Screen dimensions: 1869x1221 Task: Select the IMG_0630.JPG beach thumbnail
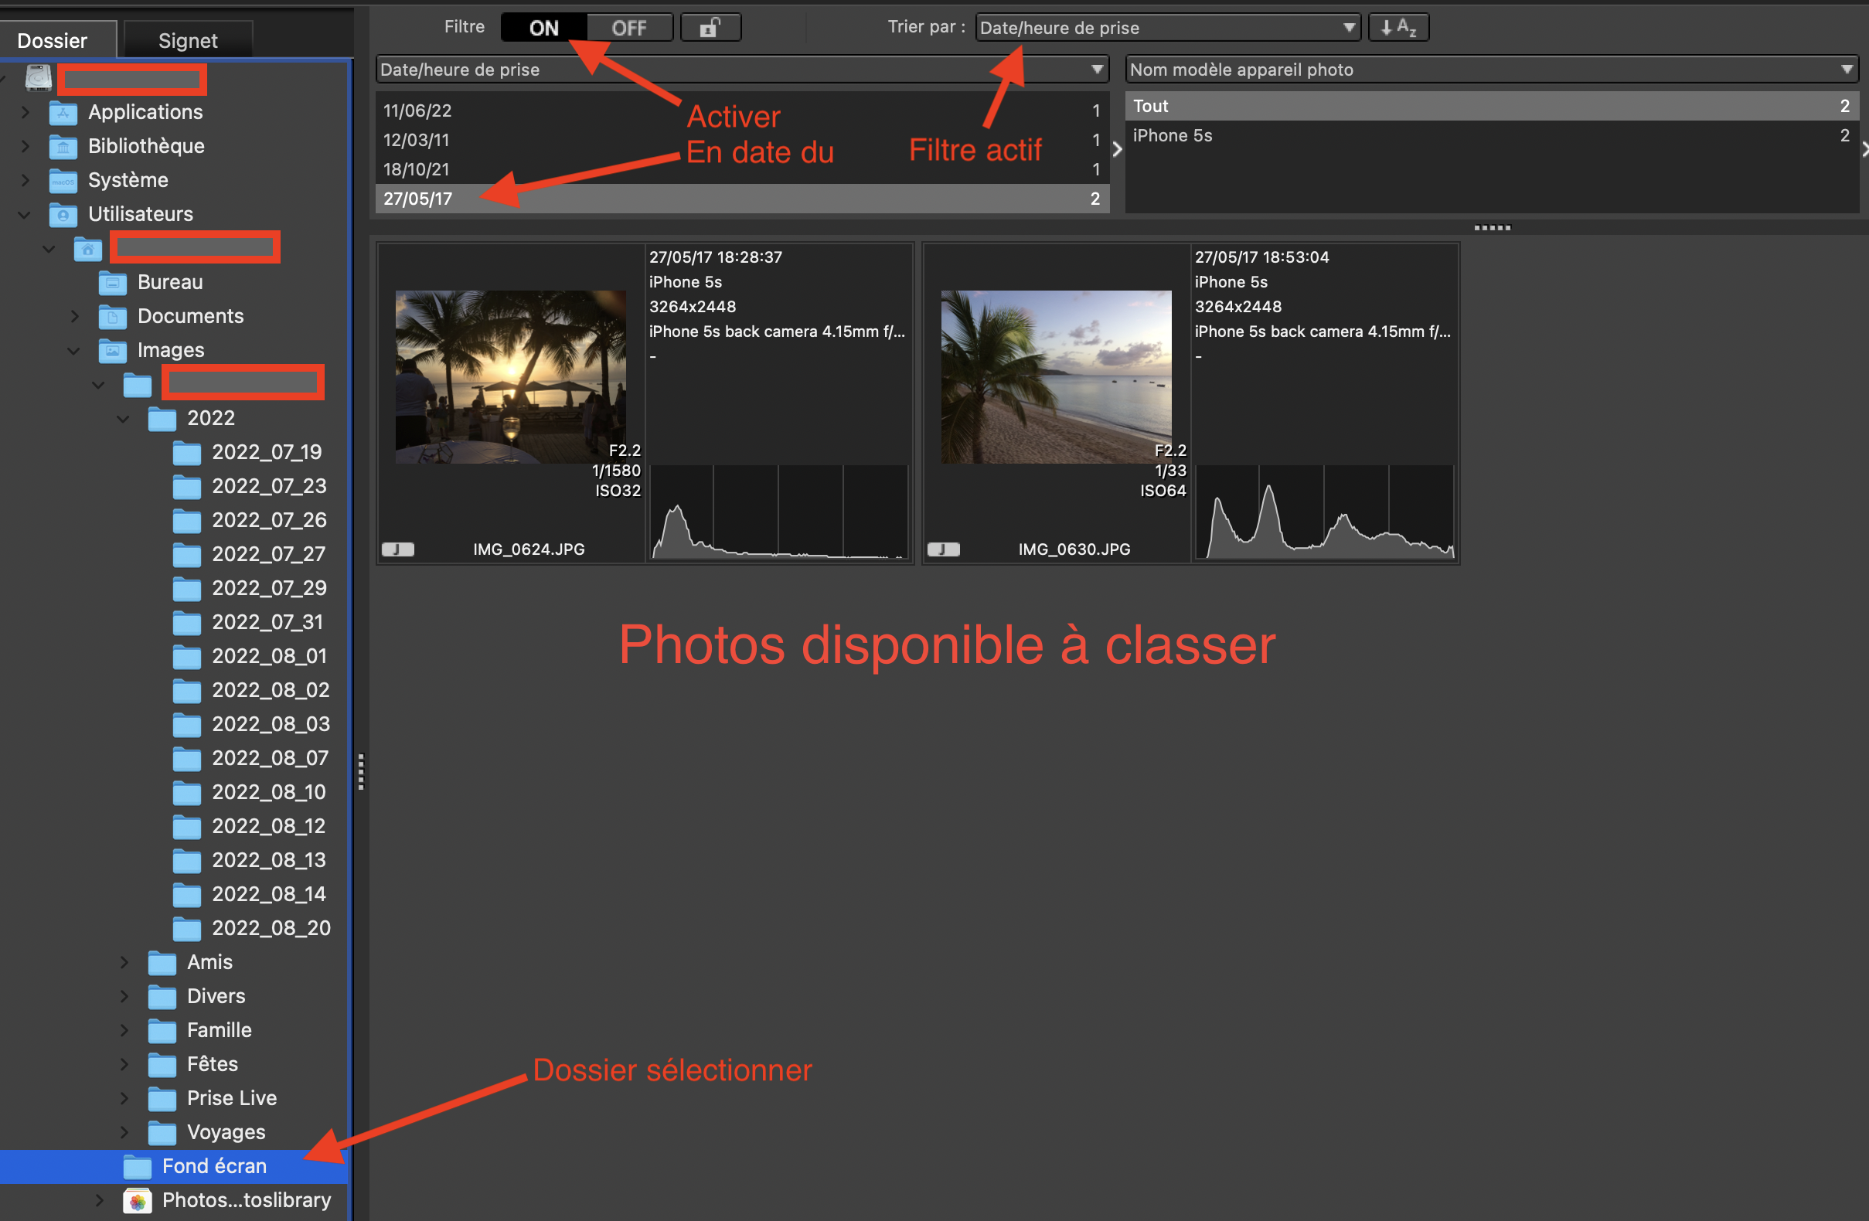[1055, 377]
